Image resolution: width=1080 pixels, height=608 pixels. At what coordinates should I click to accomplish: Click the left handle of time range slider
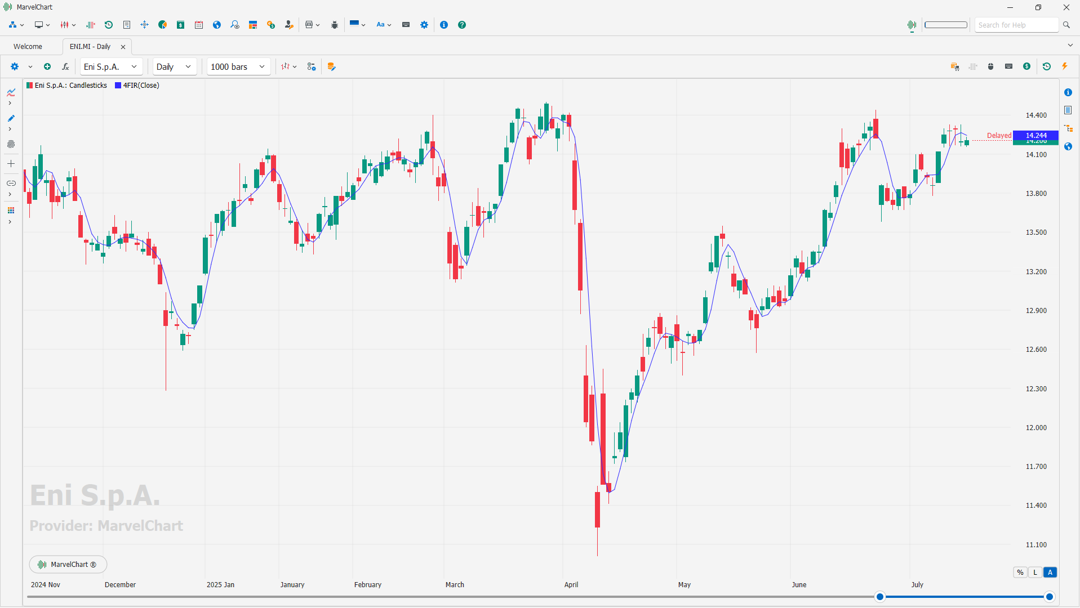pos(879,597)
